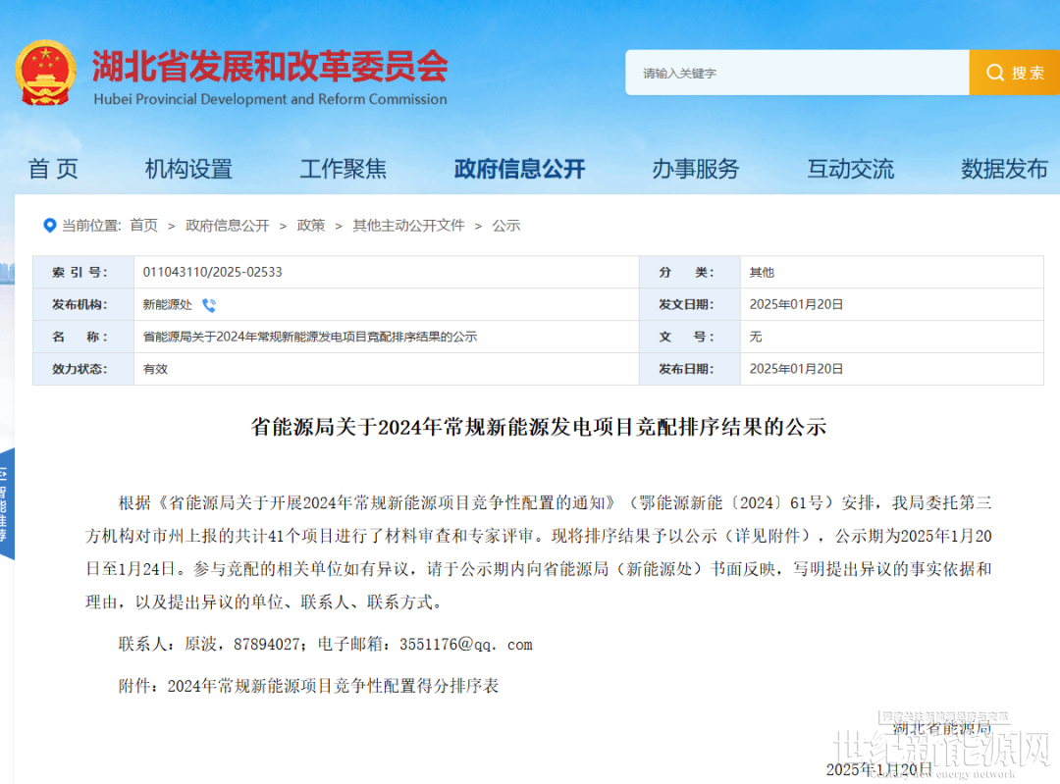Click the 首页 breadcrumb link

point(143,225)
